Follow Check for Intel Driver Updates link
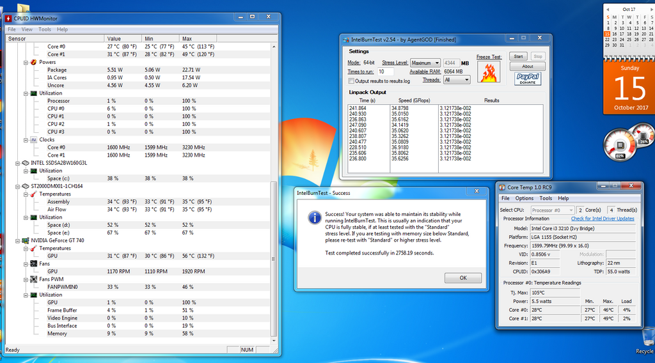Image resolution: width=655 pixels, height=363 pixels. 603,219
